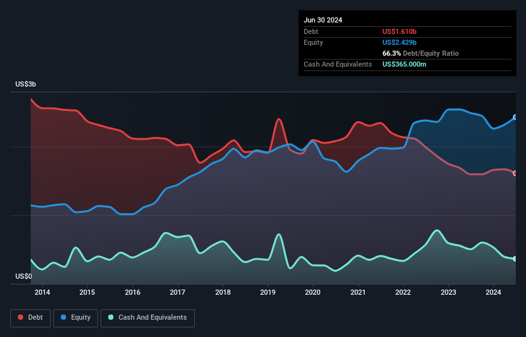Image resolution: width=526 pixels, height=337 pixels.
Task: Click the debt spike peak in 2019
Action: pyautogui.click(x=279, y=119)
